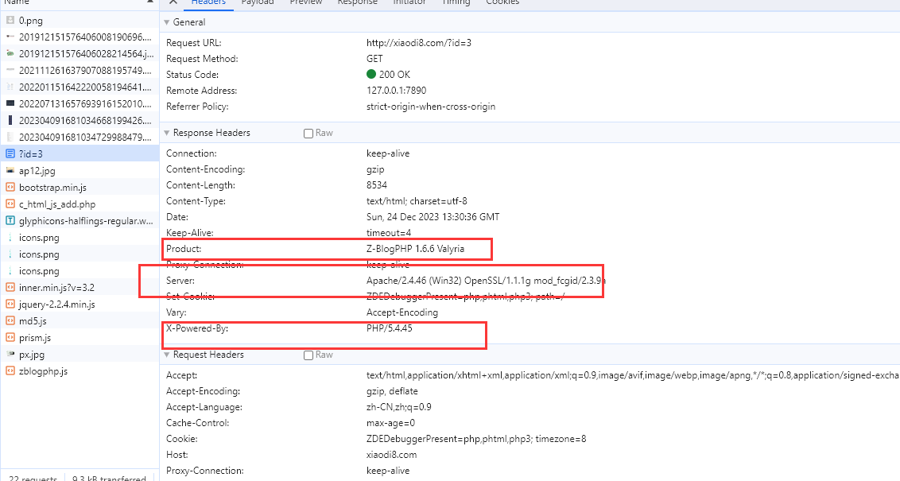Click the document icon beside ?id=3
900x481 pixels.
tap(10, 153)
